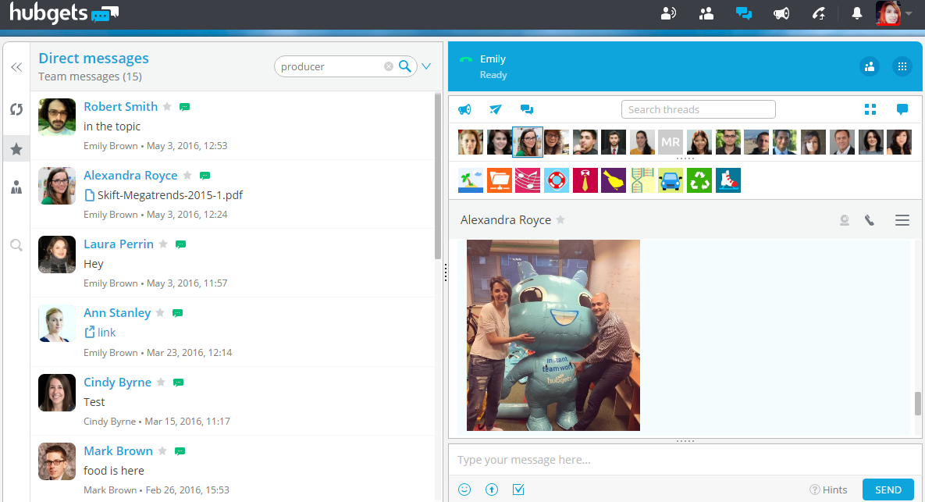Screen dimensions: 925x502
Task: Click the paper plane icon in thread toolbar
Action: click(x=496, y=109)
